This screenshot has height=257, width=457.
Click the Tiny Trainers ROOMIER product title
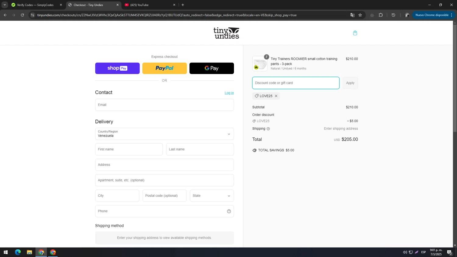[x=304, y=61]
